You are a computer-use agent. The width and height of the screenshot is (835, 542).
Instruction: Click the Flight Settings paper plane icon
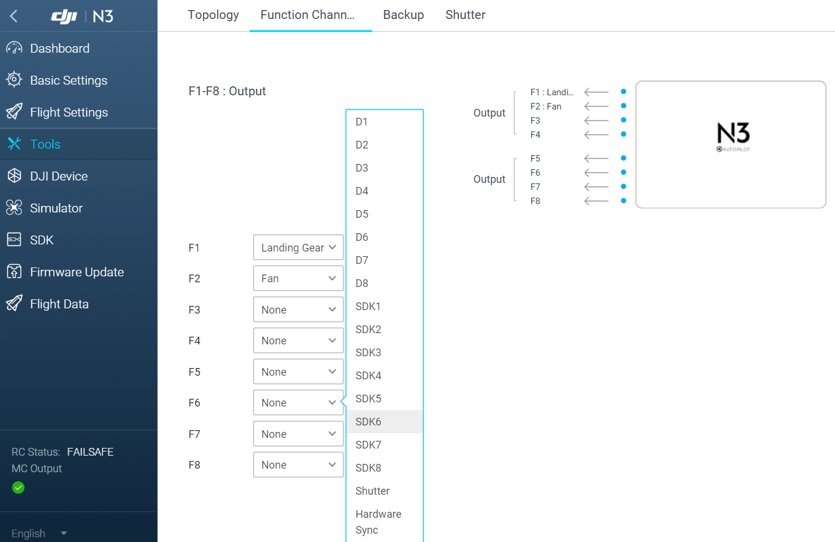[14, 112]
